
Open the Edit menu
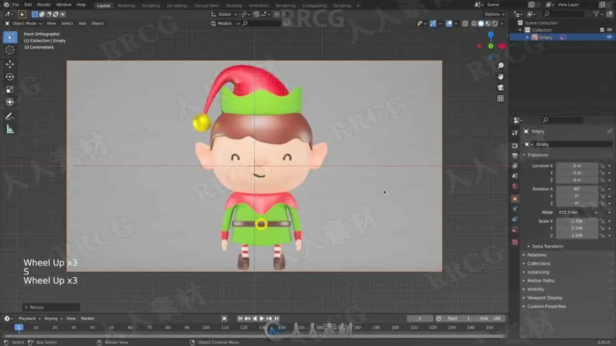(28, 5)
